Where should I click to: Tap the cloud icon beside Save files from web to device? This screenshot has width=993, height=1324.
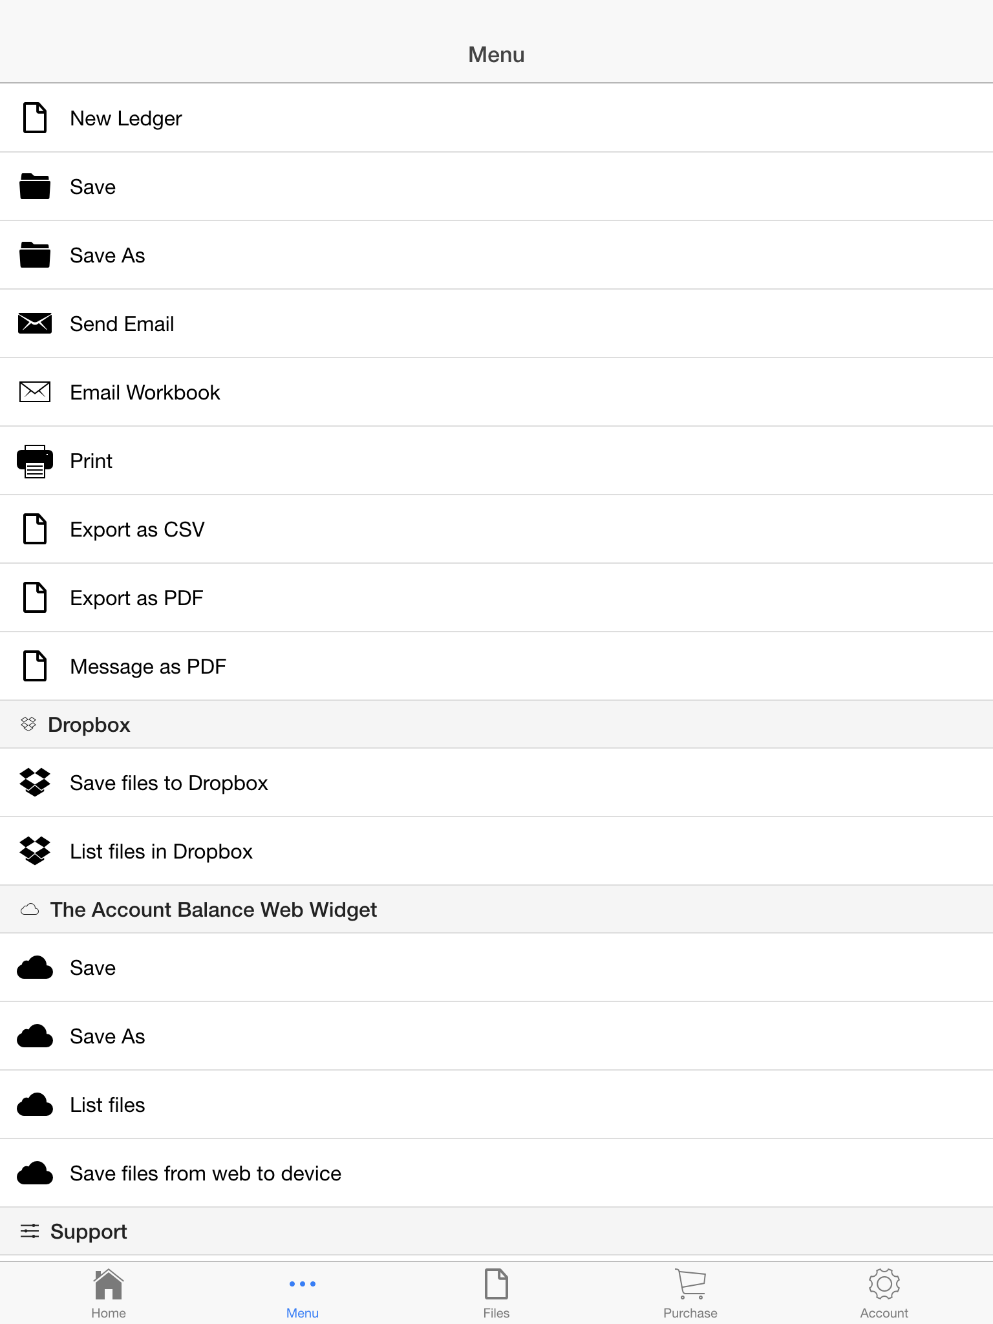[x=35, y=1173]
